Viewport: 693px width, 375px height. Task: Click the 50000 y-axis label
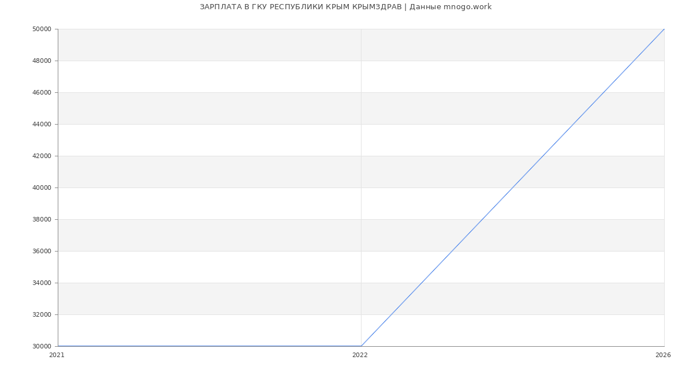click(x=42, y=29)
